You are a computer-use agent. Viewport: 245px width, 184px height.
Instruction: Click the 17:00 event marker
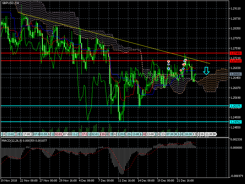[27, 134]
